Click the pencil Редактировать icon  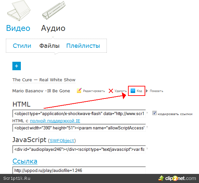click(79, 91)
